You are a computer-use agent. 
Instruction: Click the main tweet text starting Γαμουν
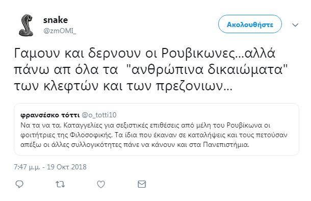pyautogui.click(x=151, y=70)
